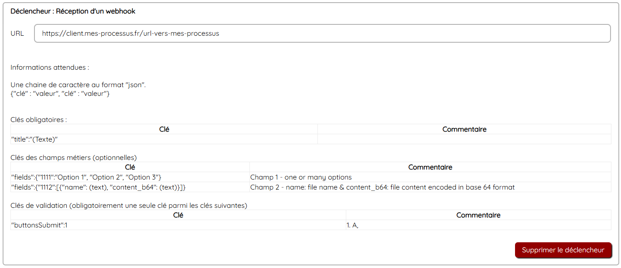Click Commentaire header in validation keys table
This screenshot has width=621, height=268.
(478, 215)
